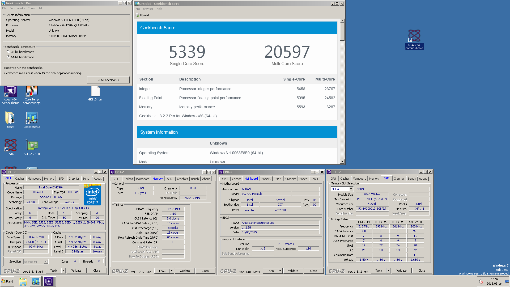
Task: Click the DRAM Frequency value 1334.5 MHz
Action: 173,209
